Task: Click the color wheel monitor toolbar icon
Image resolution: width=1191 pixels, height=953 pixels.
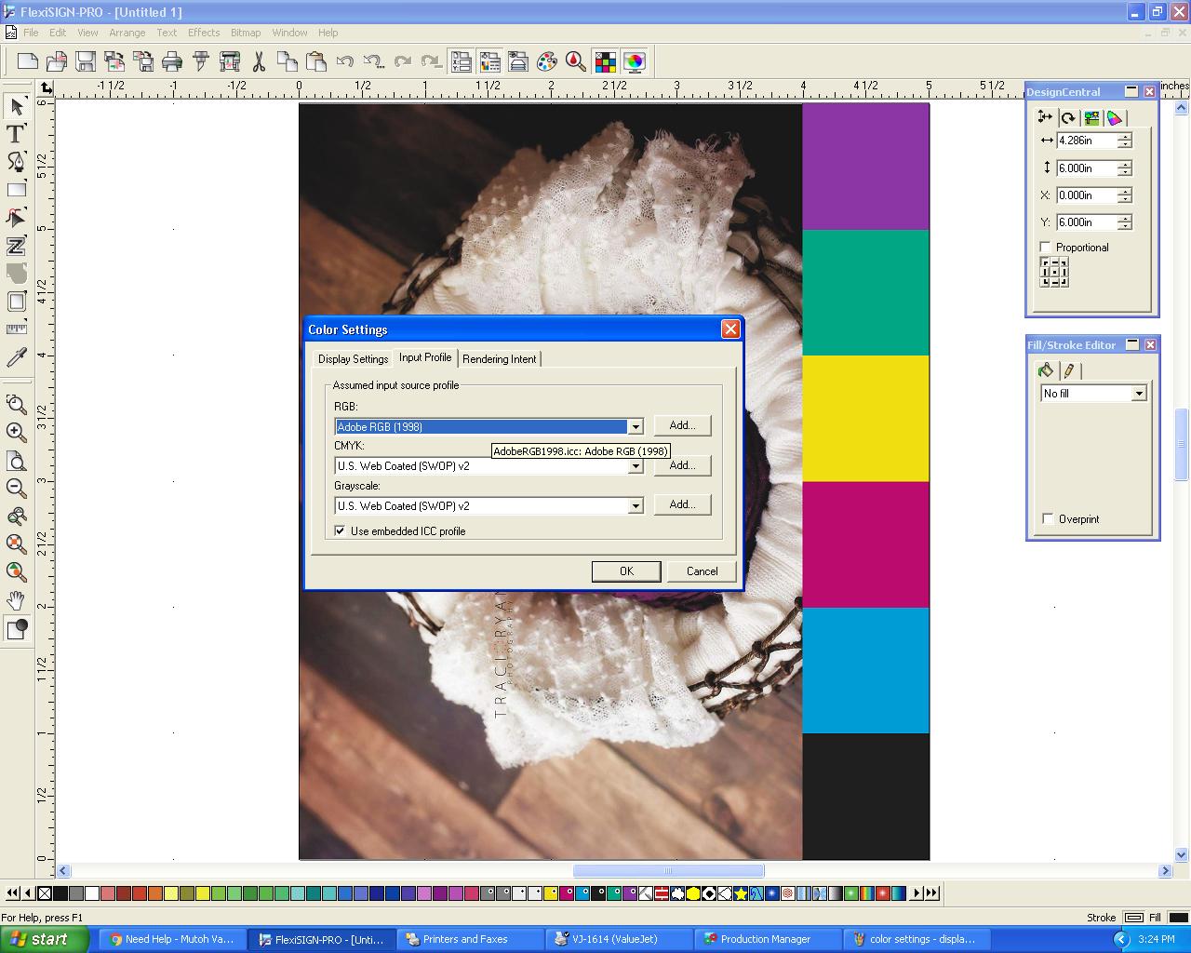Action: tap(634, 61)
